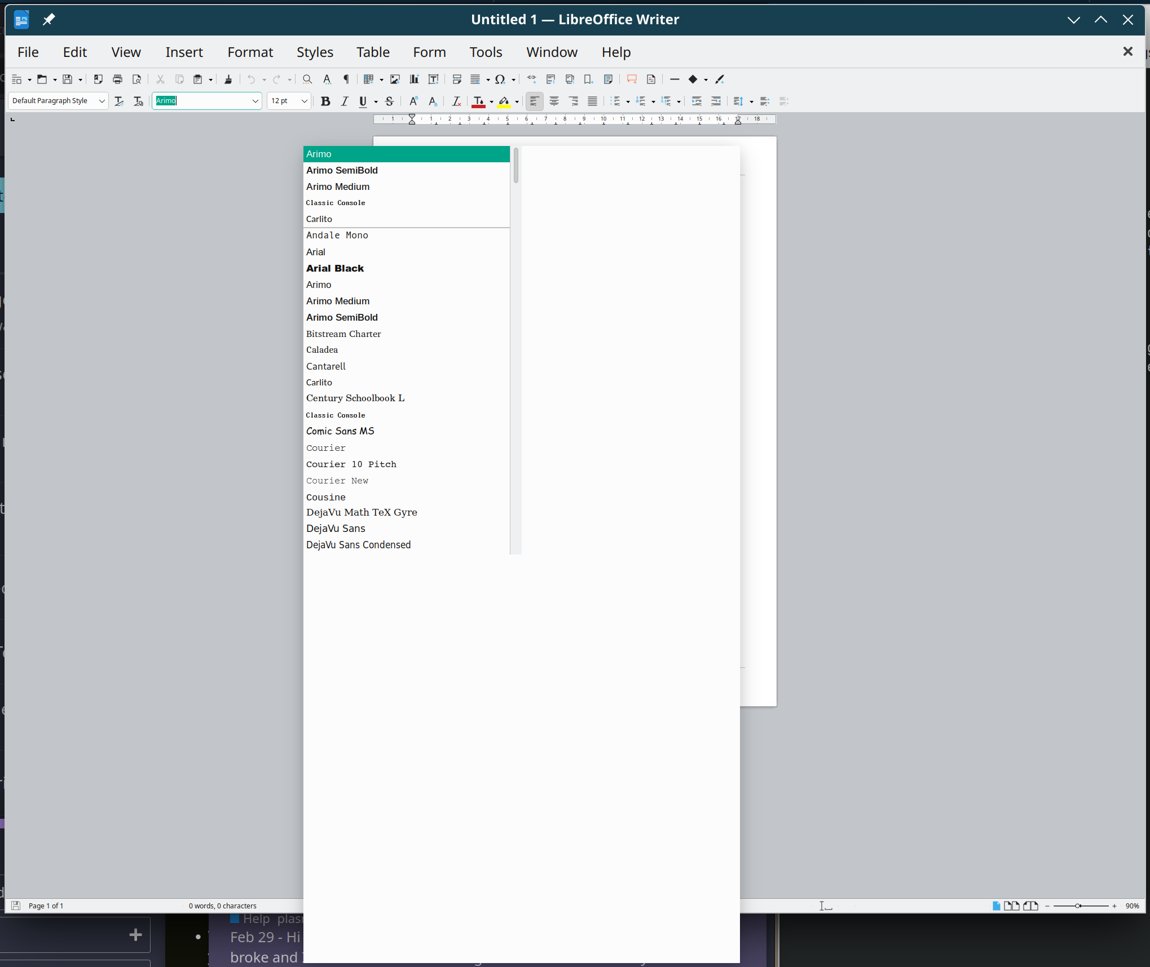1150x967 pixels.
Task: Toggle Align Left
Action: (535, 101)
